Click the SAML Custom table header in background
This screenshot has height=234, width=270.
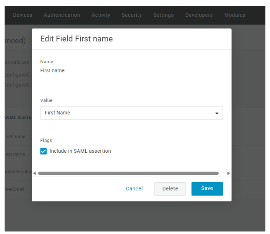point(18,118)
